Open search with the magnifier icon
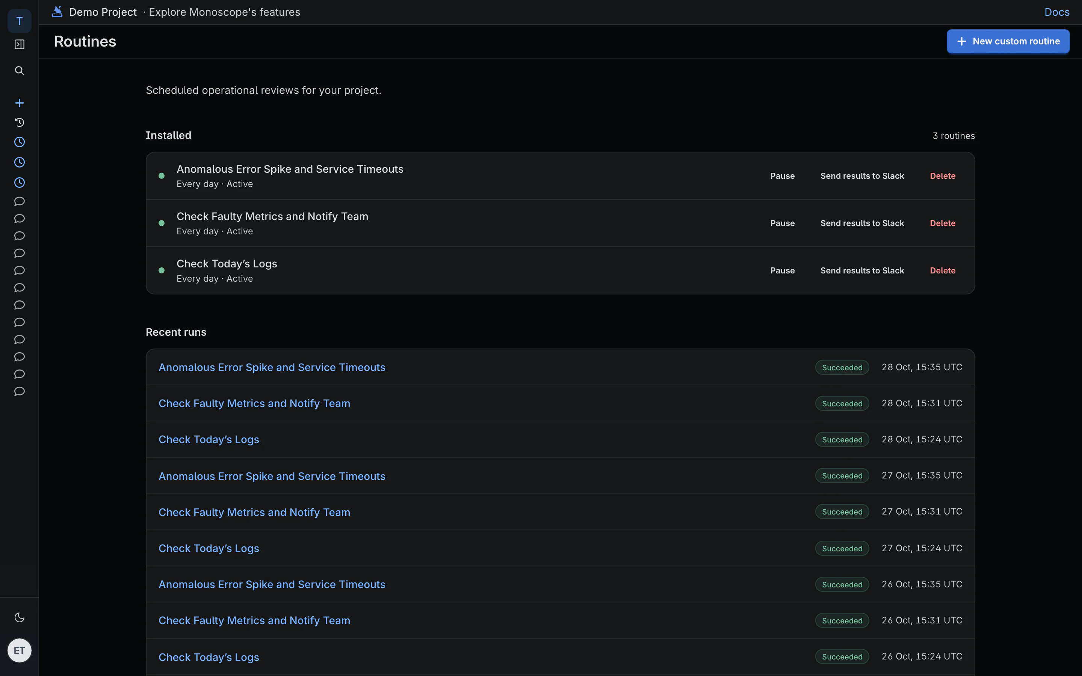The height and width of the screenshot is (676, 1082). tap(19, 71)
